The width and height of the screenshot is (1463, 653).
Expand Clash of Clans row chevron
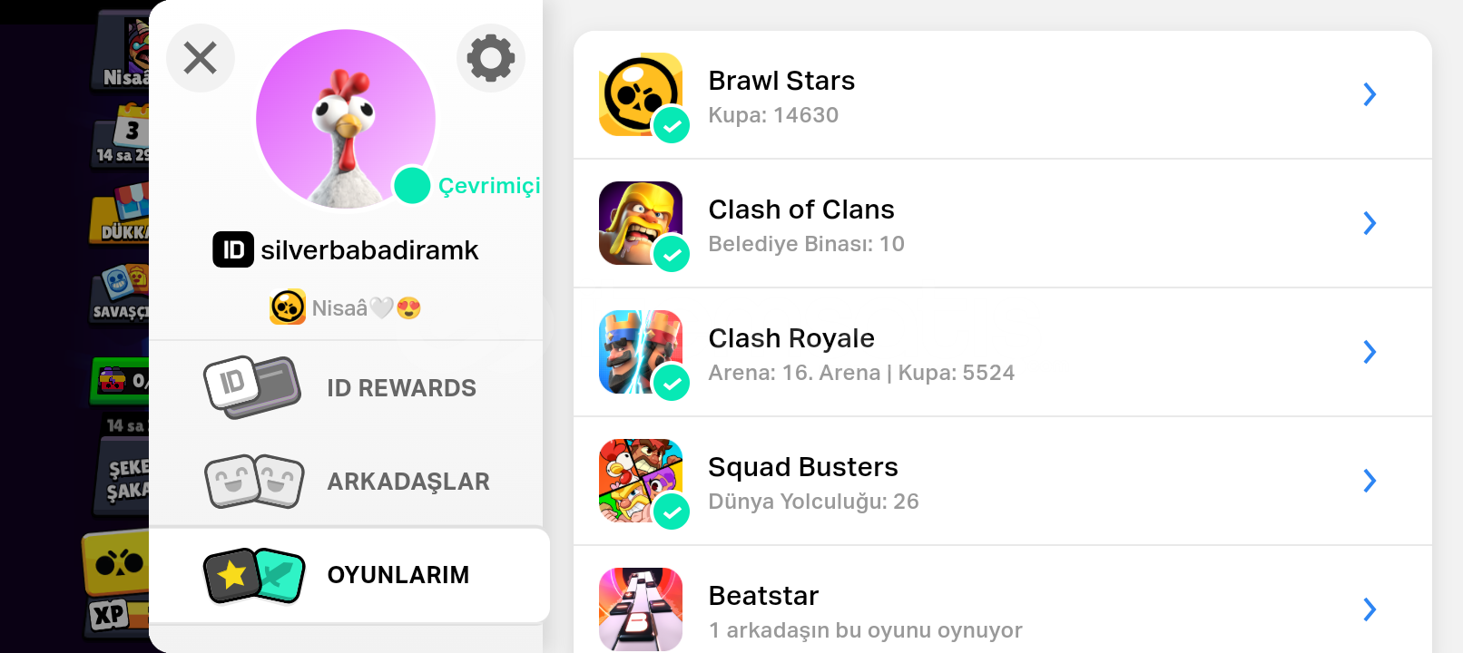click(1370, 223)
